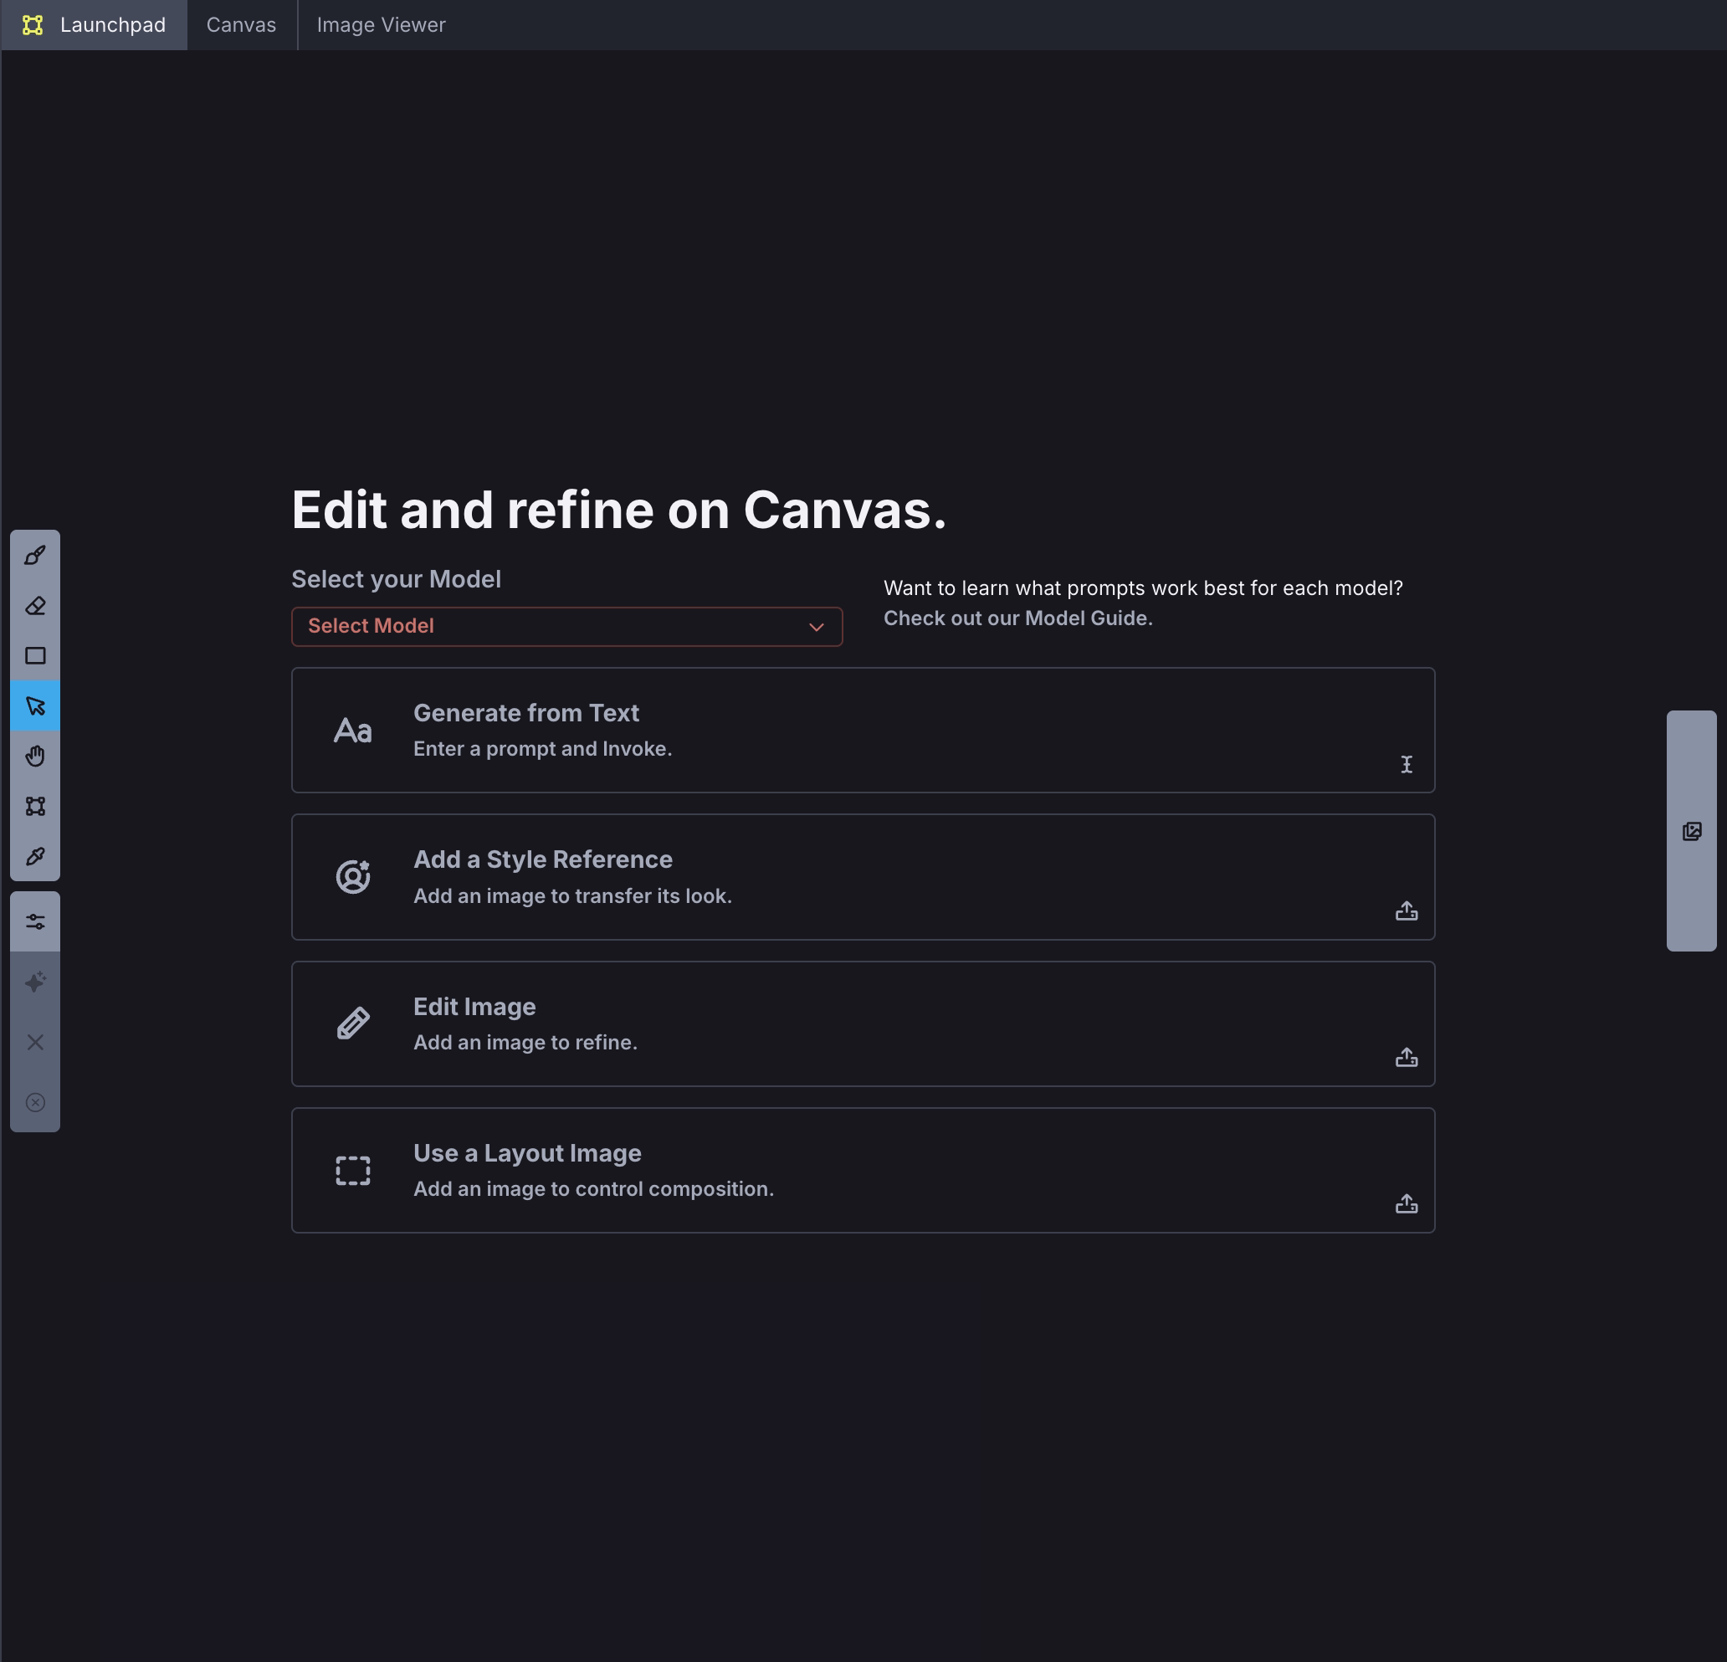Click the circled X clear queue icon
Viewport: 1727px width, 1662px height.
35,1102
